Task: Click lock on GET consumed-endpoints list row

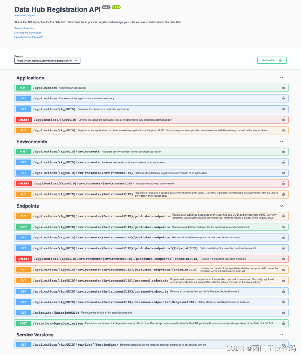Action: point(283,291)
